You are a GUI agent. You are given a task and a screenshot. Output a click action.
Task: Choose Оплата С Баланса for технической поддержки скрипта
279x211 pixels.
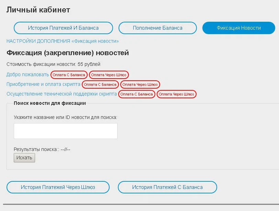[x=136, y=94]
